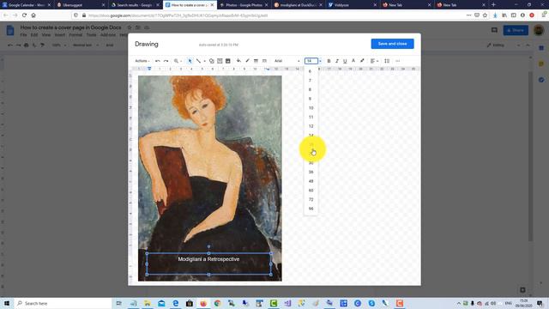Choose font size 60 from list
The height and width of the screenshot is (309, 549).
pos(311,191)
